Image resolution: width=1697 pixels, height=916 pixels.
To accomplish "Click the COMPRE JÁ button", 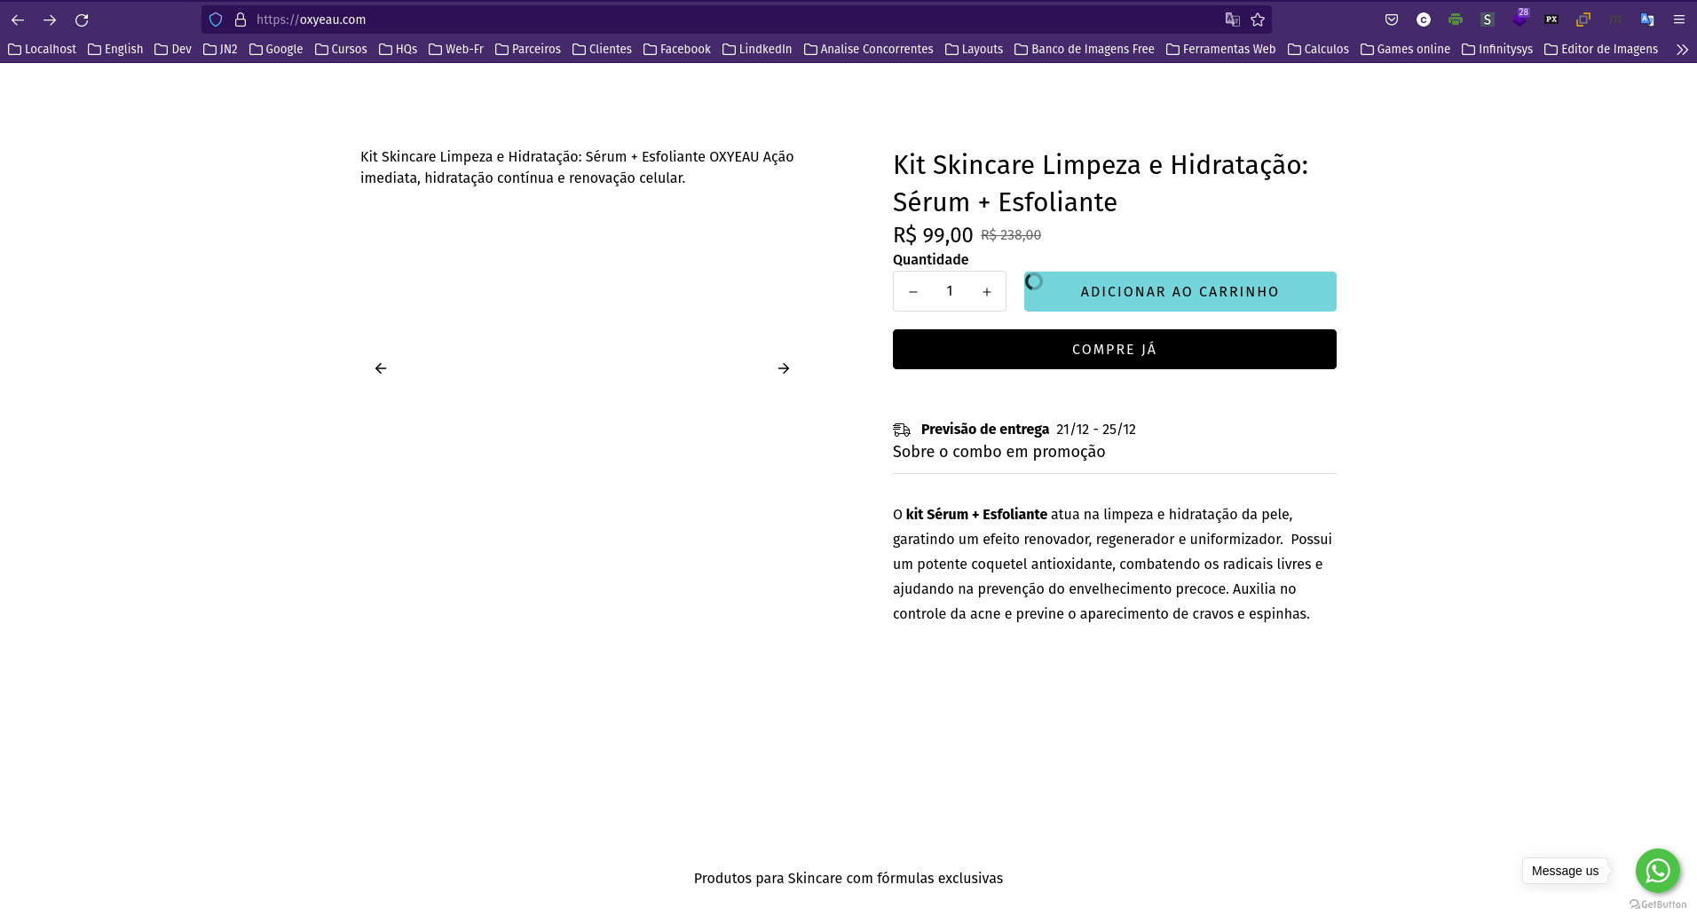I will (1115, 349).
